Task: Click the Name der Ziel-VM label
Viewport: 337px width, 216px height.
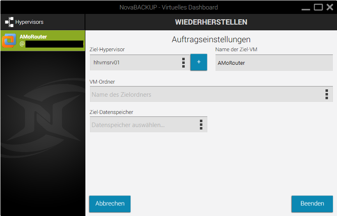Action: (x=236, y=49)
